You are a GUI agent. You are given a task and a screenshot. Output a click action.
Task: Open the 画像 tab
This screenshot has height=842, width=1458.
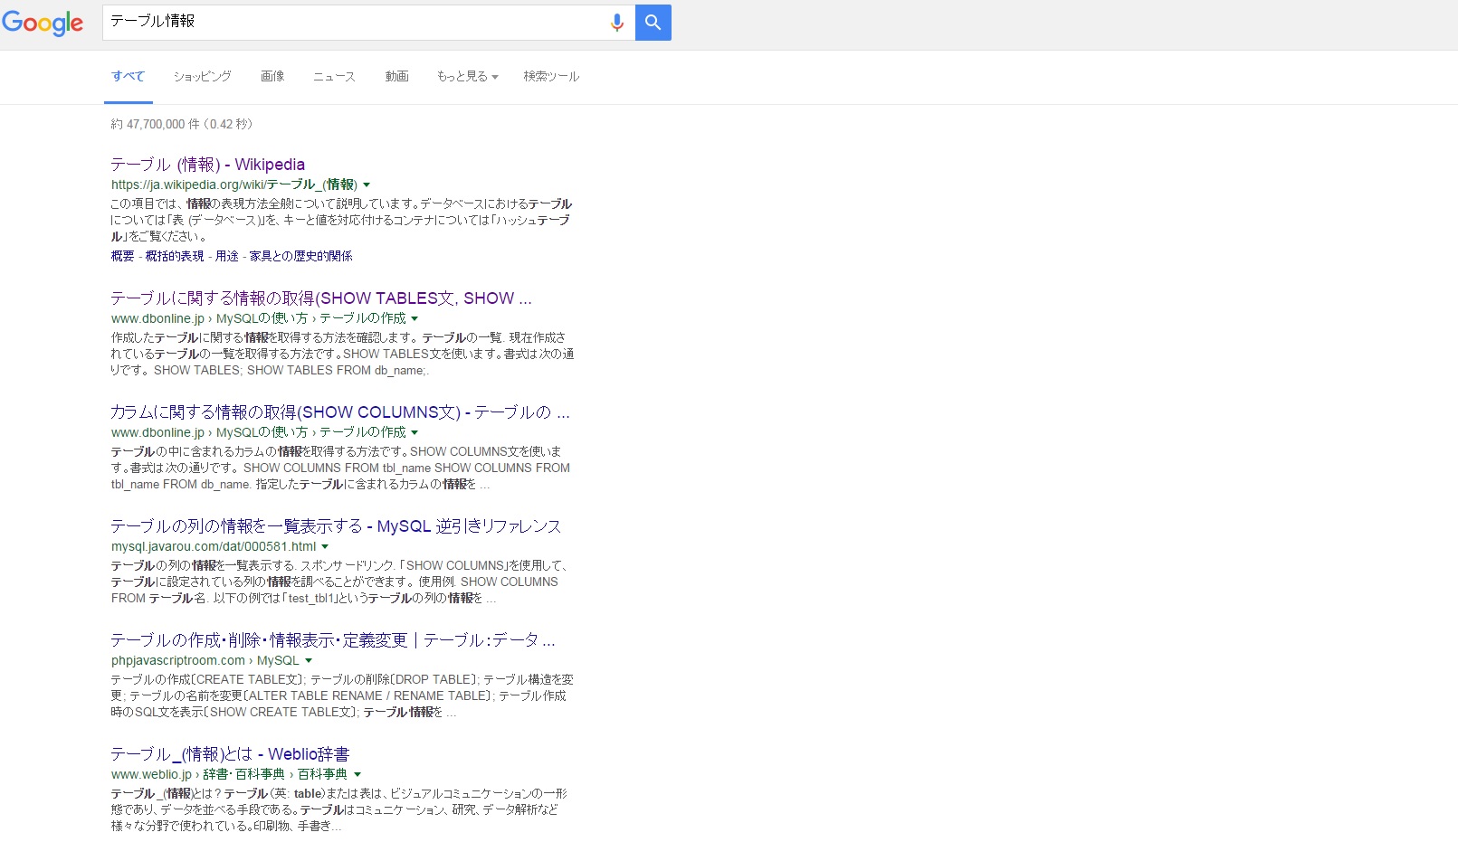tap(272, 76)
